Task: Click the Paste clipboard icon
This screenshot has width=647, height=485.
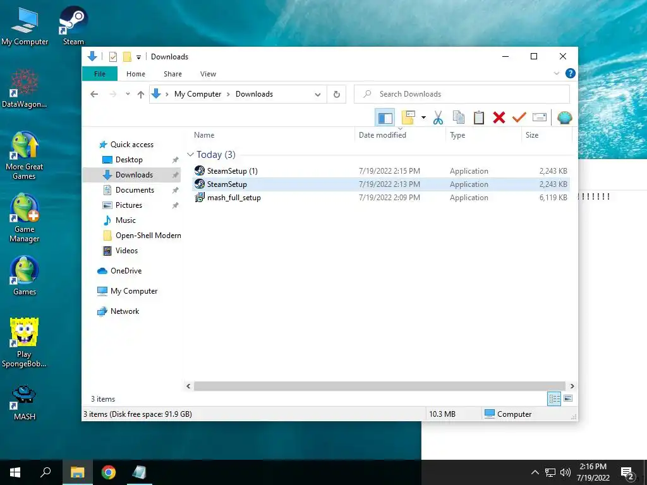Action: pos(479,117)
